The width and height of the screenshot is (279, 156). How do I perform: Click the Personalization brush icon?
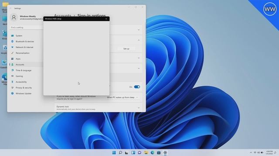coord(12,53)
